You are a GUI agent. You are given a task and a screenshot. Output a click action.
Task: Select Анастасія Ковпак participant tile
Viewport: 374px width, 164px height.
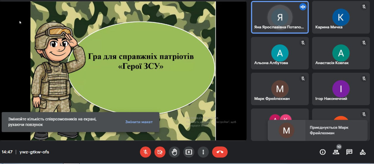click(341, 53)
